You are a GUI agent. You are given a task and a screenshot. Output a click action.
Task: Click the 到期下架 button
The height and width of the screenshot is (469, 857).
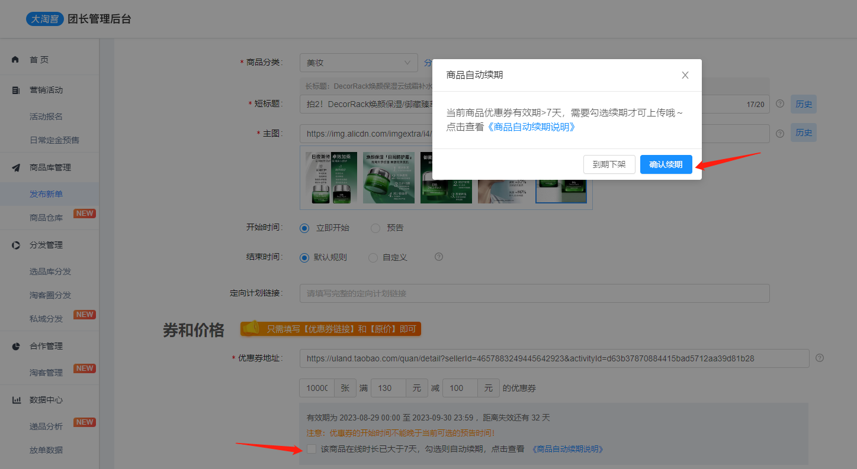tap(609, 164)
